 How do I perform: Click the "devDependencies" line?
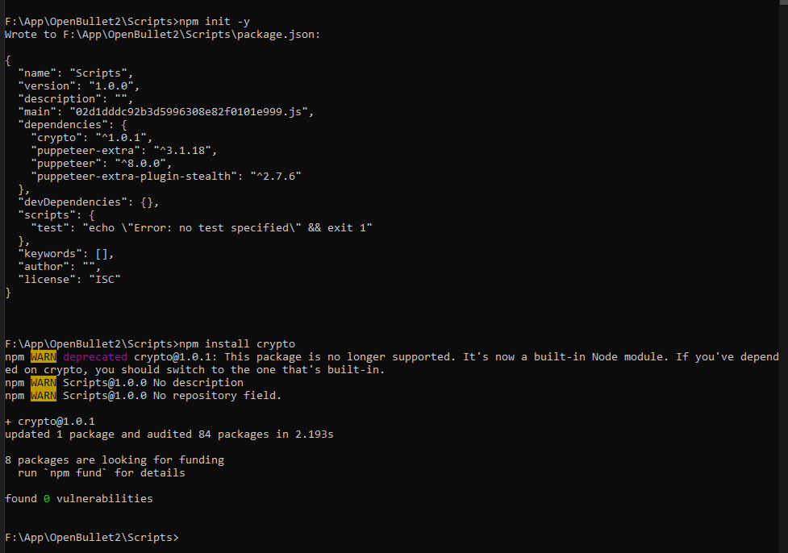tap(89, 202)
